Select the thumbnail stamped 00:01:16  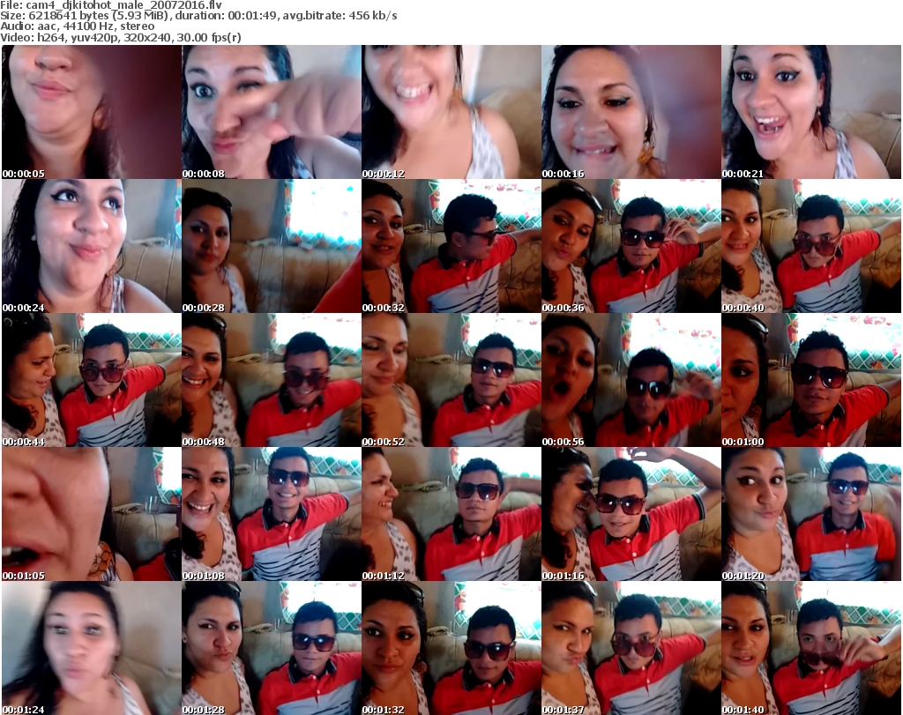pyautogui.click(x=631, y=514)
